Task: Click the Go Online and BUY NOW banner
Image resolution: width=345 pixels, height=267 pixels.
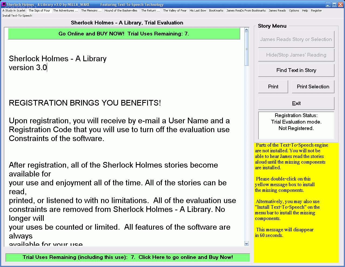Action: [x=124, y=34]
